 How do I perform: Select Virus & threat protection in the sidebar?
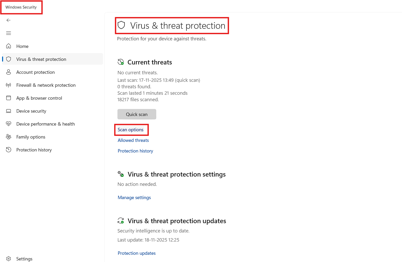click(41, 59)
